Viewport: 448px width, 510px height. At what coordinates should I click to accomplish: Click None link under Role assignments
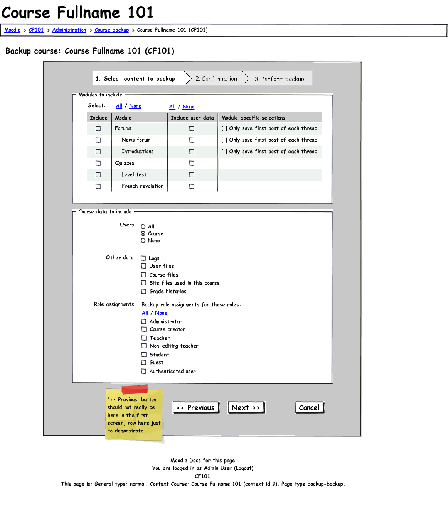pyautogui.click(x=161, y=313)
